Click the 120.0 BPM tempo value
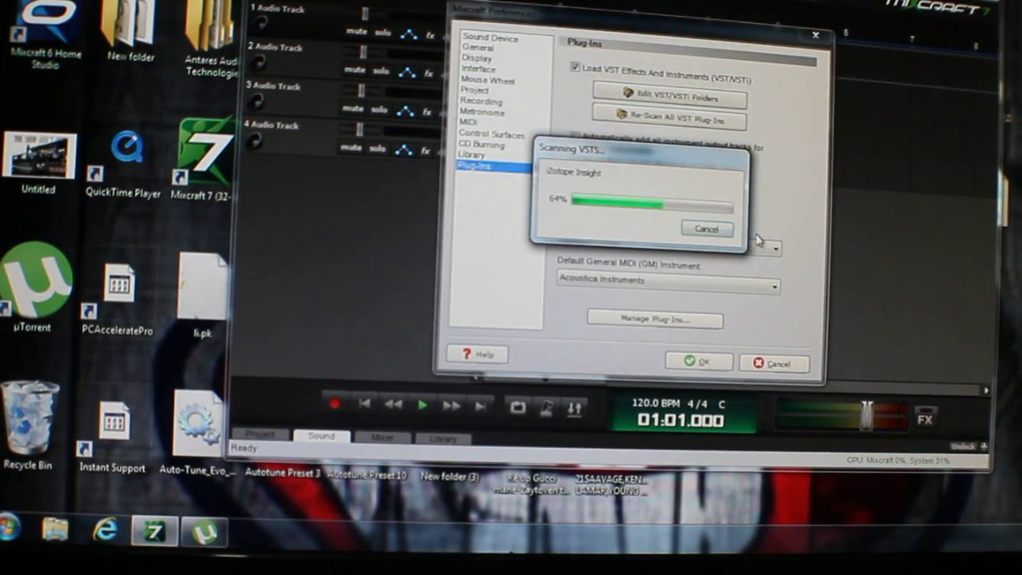Viewport: 1022px width, 575px height. [x=657, y=402]
